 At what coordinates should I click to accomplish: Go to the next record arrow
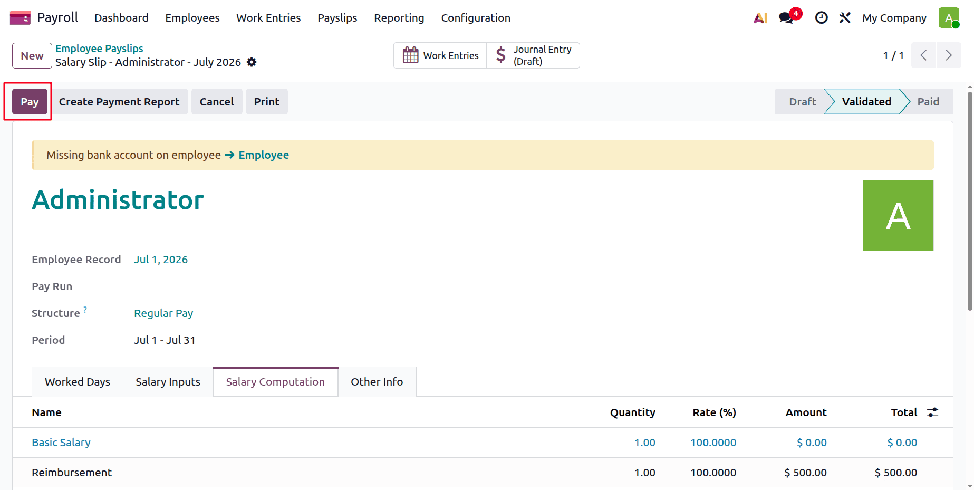click(x=949, y=55)
